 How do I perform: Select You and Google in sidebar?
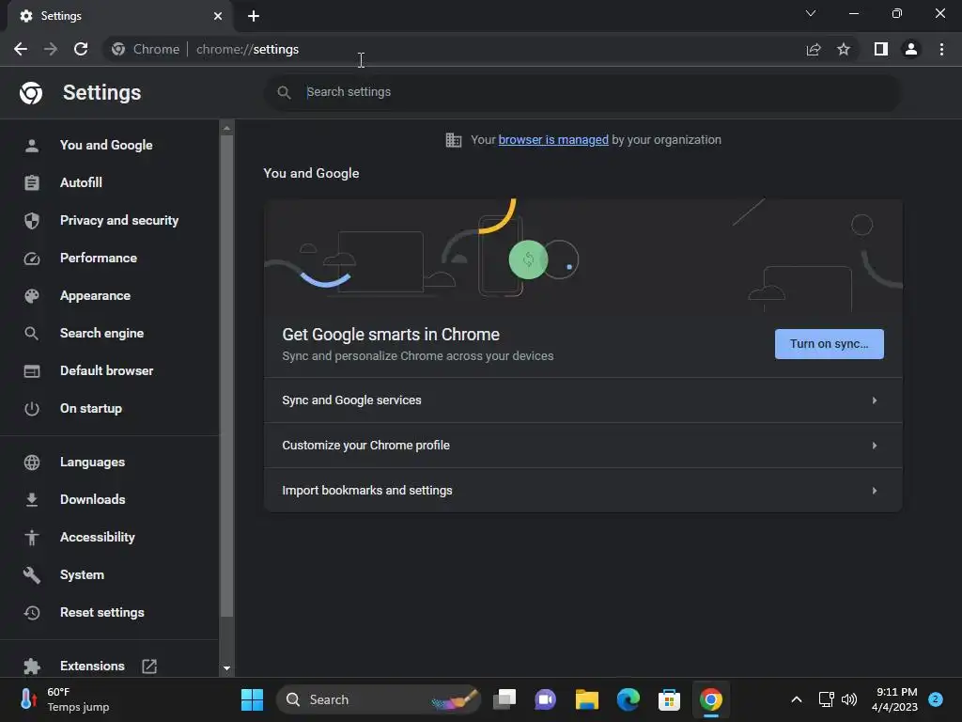106,146
